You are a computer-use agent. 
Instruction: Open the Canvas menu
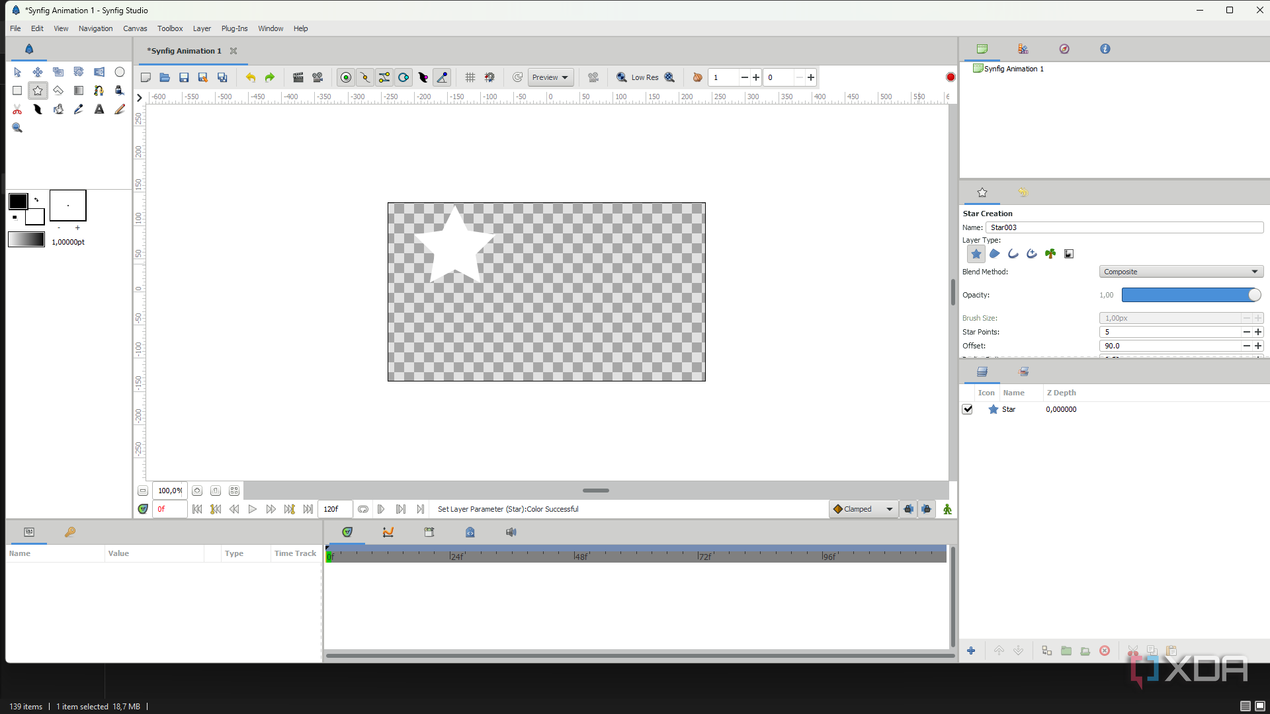(135, 28)
